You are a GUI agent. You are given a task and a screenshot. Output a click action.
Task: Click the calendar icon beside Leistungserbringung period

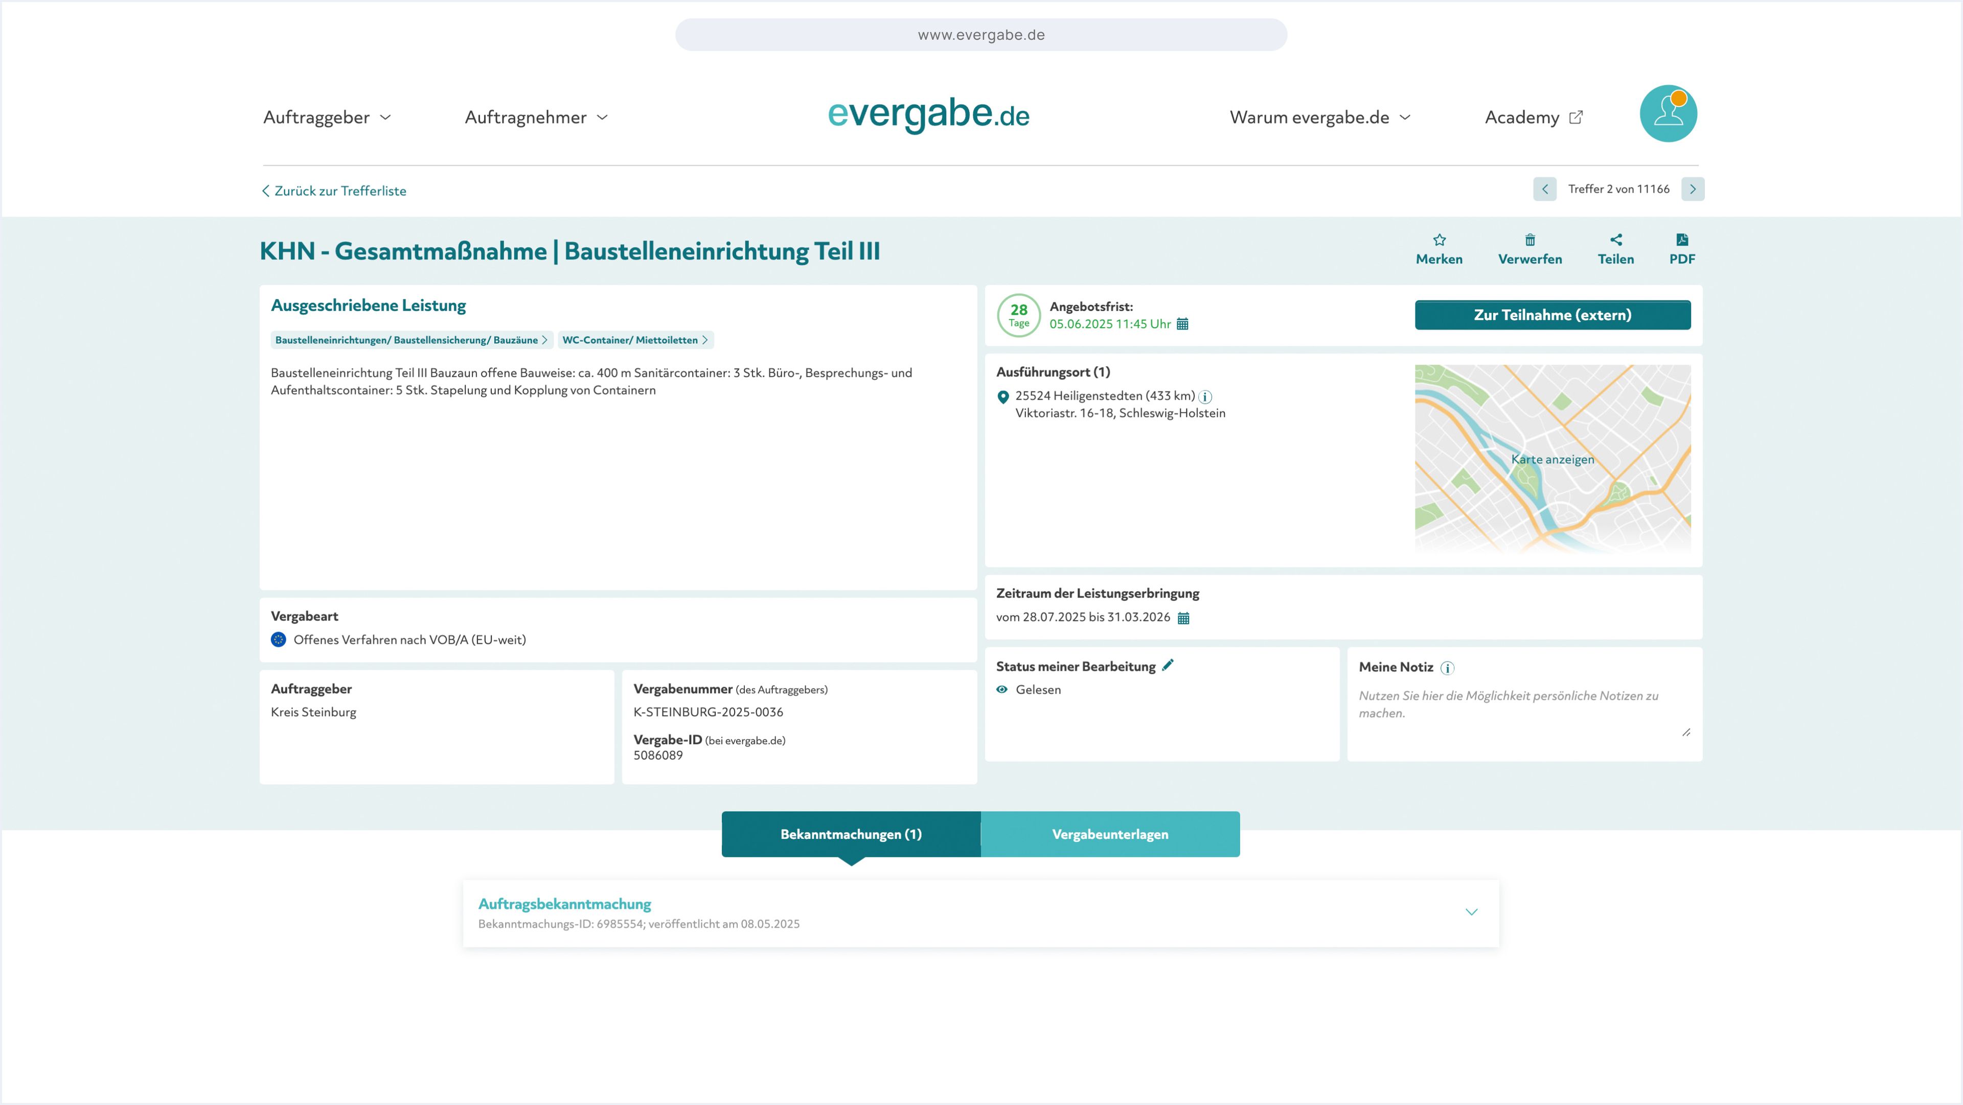pos(1183,618)
